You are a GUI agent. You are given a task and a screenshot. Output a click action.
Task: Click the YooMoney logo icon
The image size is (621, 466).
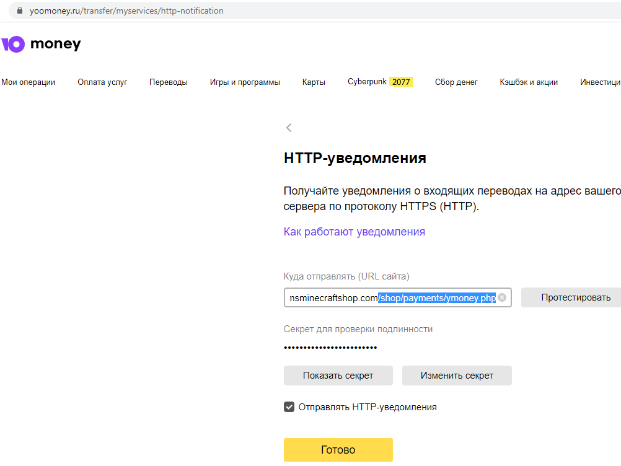[x=13, y=45]
